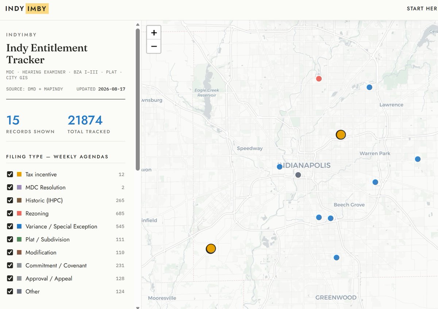Click the Rezoning count 685
This screenshot has height=309, width=438.
point(120,213)
